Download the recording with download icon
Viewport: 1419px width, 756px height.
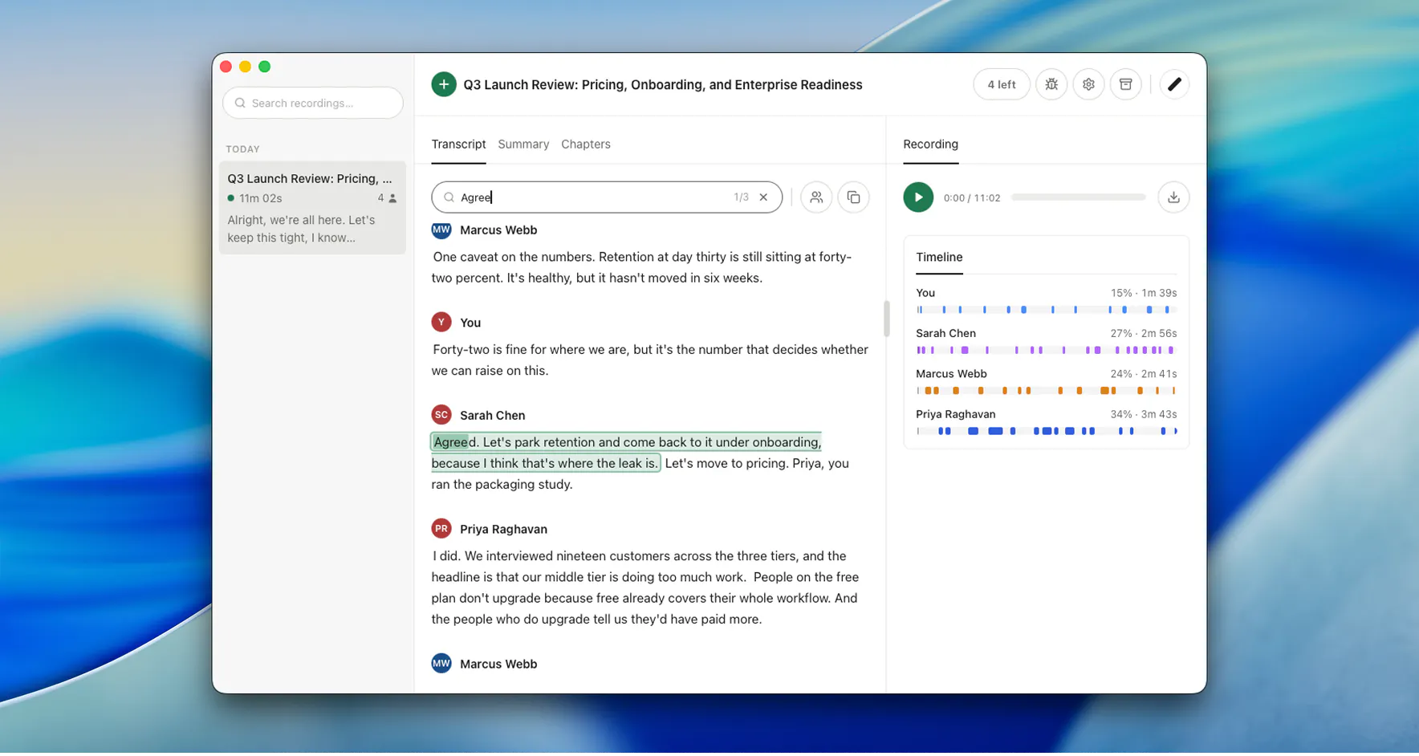coord(1173,197)
